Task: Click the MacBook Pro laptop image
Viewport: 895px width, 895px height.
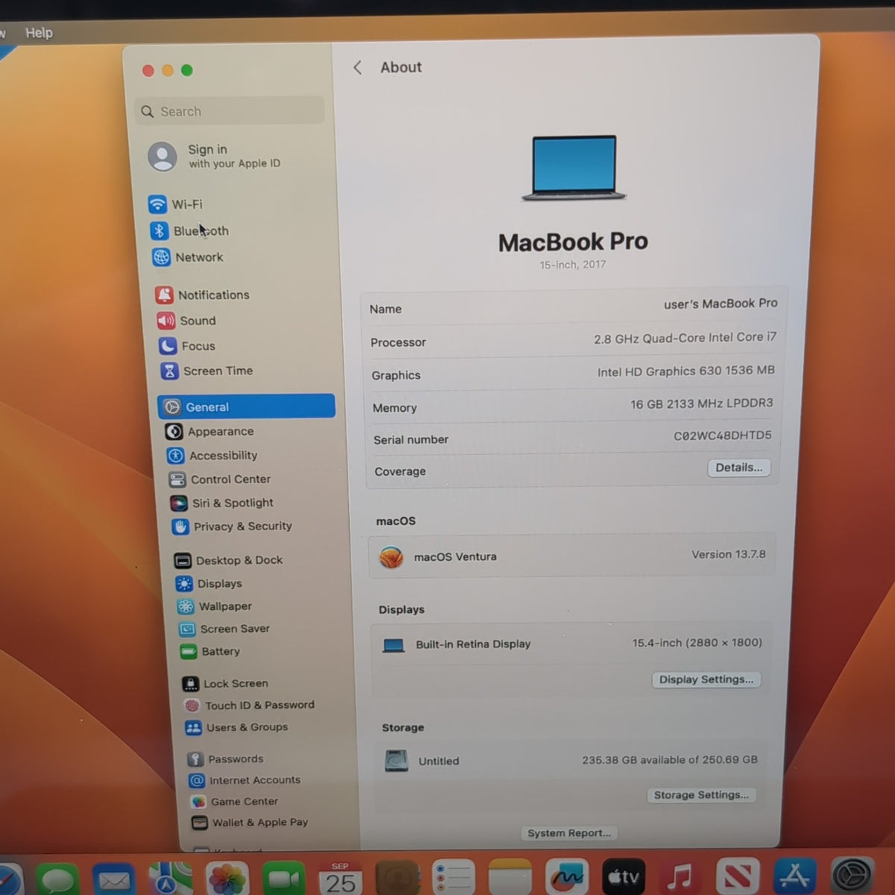Action: click(x=574, y=168)
